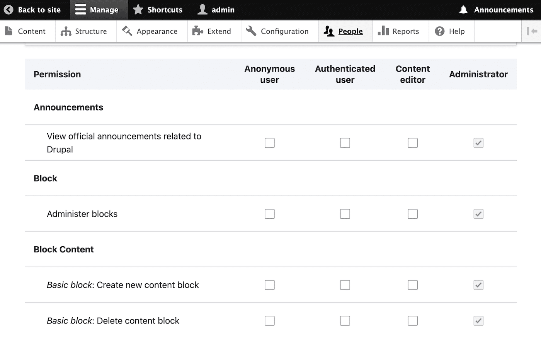Viewport: 541px width, 337px height.
Task: Toggle Administer blocks Administrator checkbox
Action: pyautogui.click(x=478, y=214)
